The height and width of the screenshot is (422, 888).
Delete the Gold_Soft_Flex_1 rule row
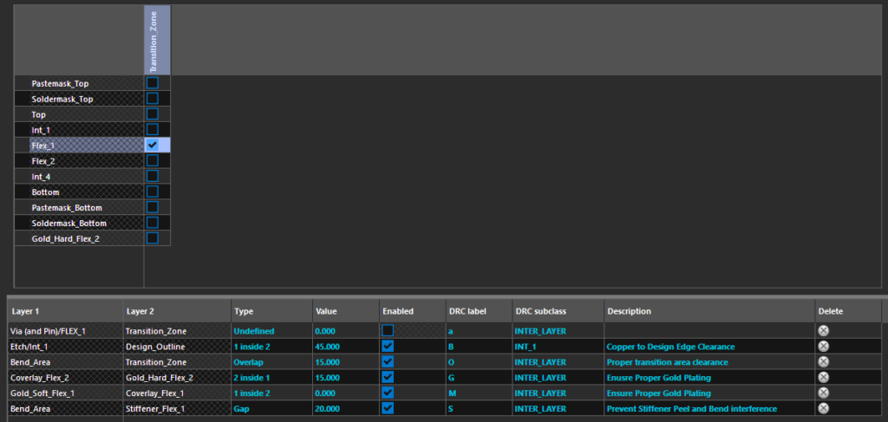pos(824,393)
